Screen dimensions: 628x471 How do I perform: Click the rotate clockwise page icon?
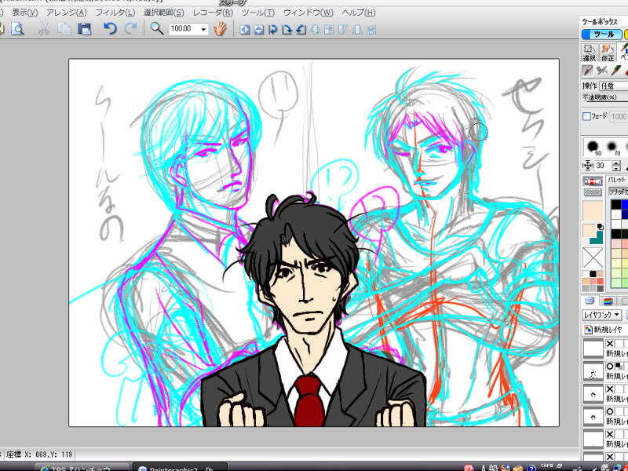(x=287, y=30)
